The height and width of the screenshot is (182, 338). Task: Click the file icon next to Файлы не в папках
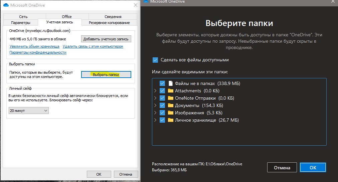click(171, 83)
